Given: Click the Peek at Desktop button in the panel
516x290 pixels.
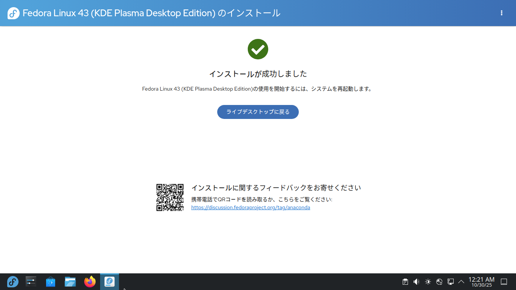Looking at the screenshot, I should pos(504,282).
